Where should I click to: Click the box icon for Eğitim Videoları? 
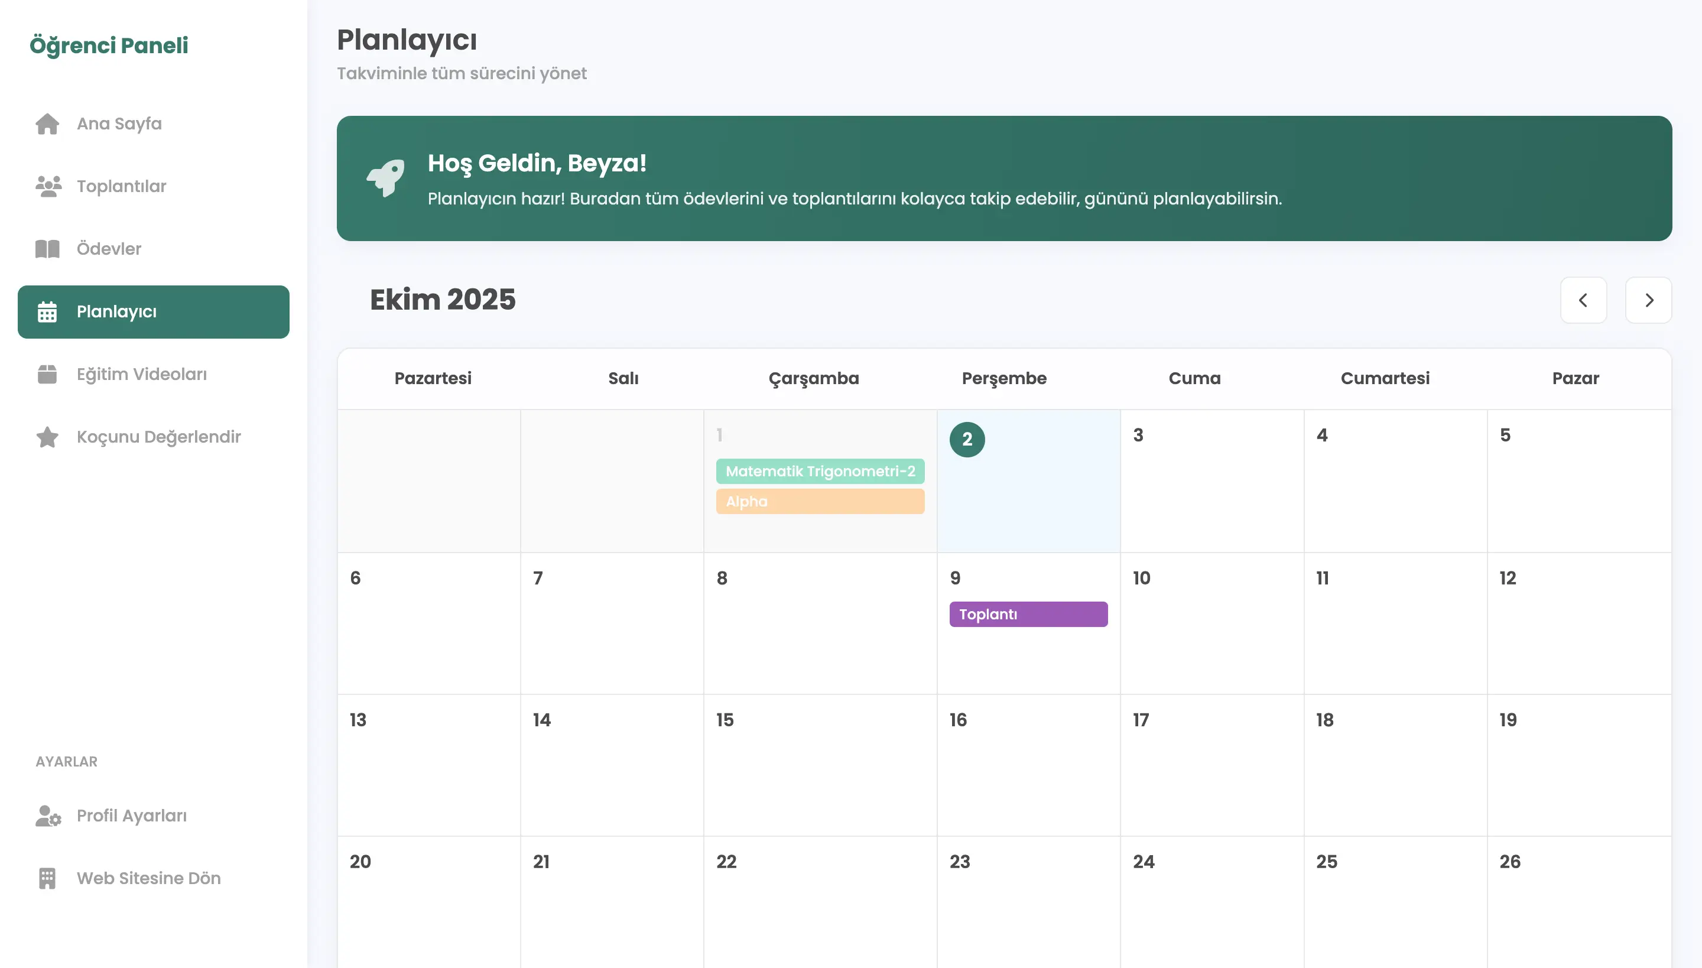coord(47,374)
